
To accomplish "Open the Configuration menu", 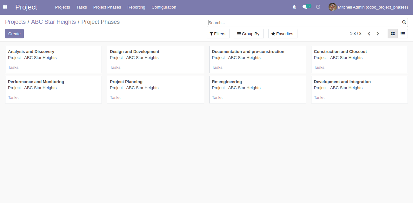I will tap(164, 7).
